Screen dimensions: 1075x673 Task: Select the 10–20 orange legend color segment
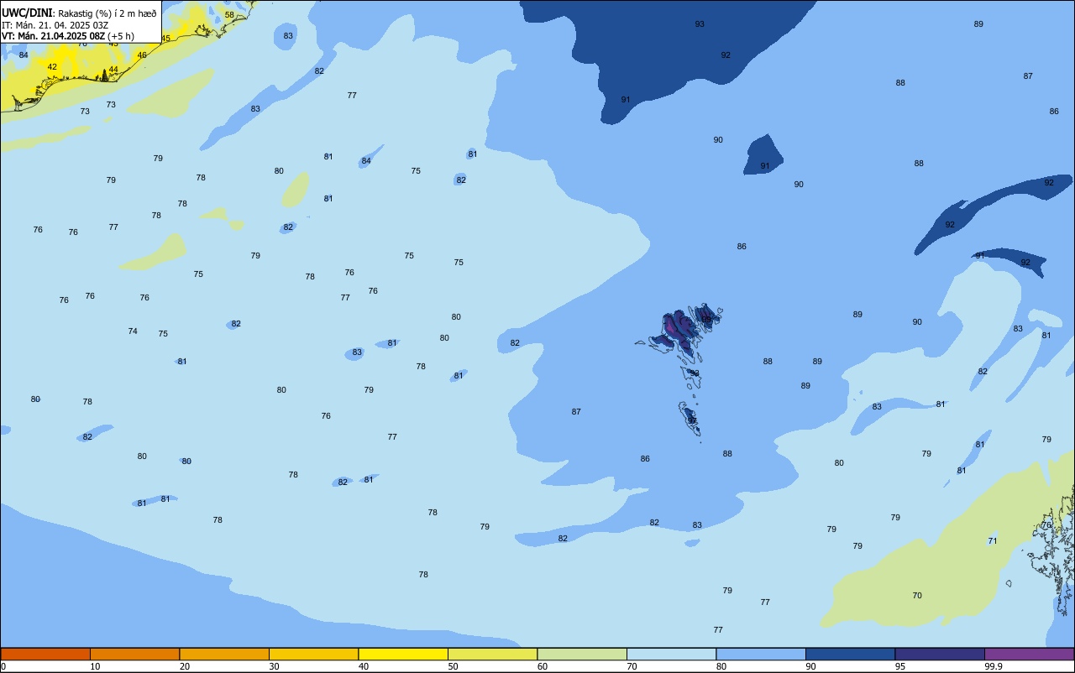click(x=134, y=654)
